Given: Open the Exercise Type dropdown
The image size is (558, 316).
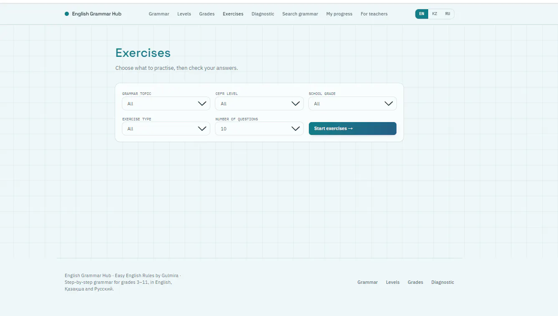Looking at the screenshot, I should (x=166, y=129).
